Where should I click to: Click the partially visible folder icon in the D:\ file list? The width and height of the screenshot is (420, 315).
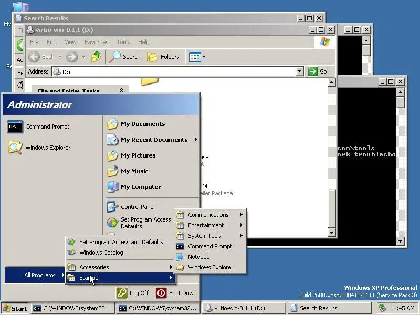150,82
